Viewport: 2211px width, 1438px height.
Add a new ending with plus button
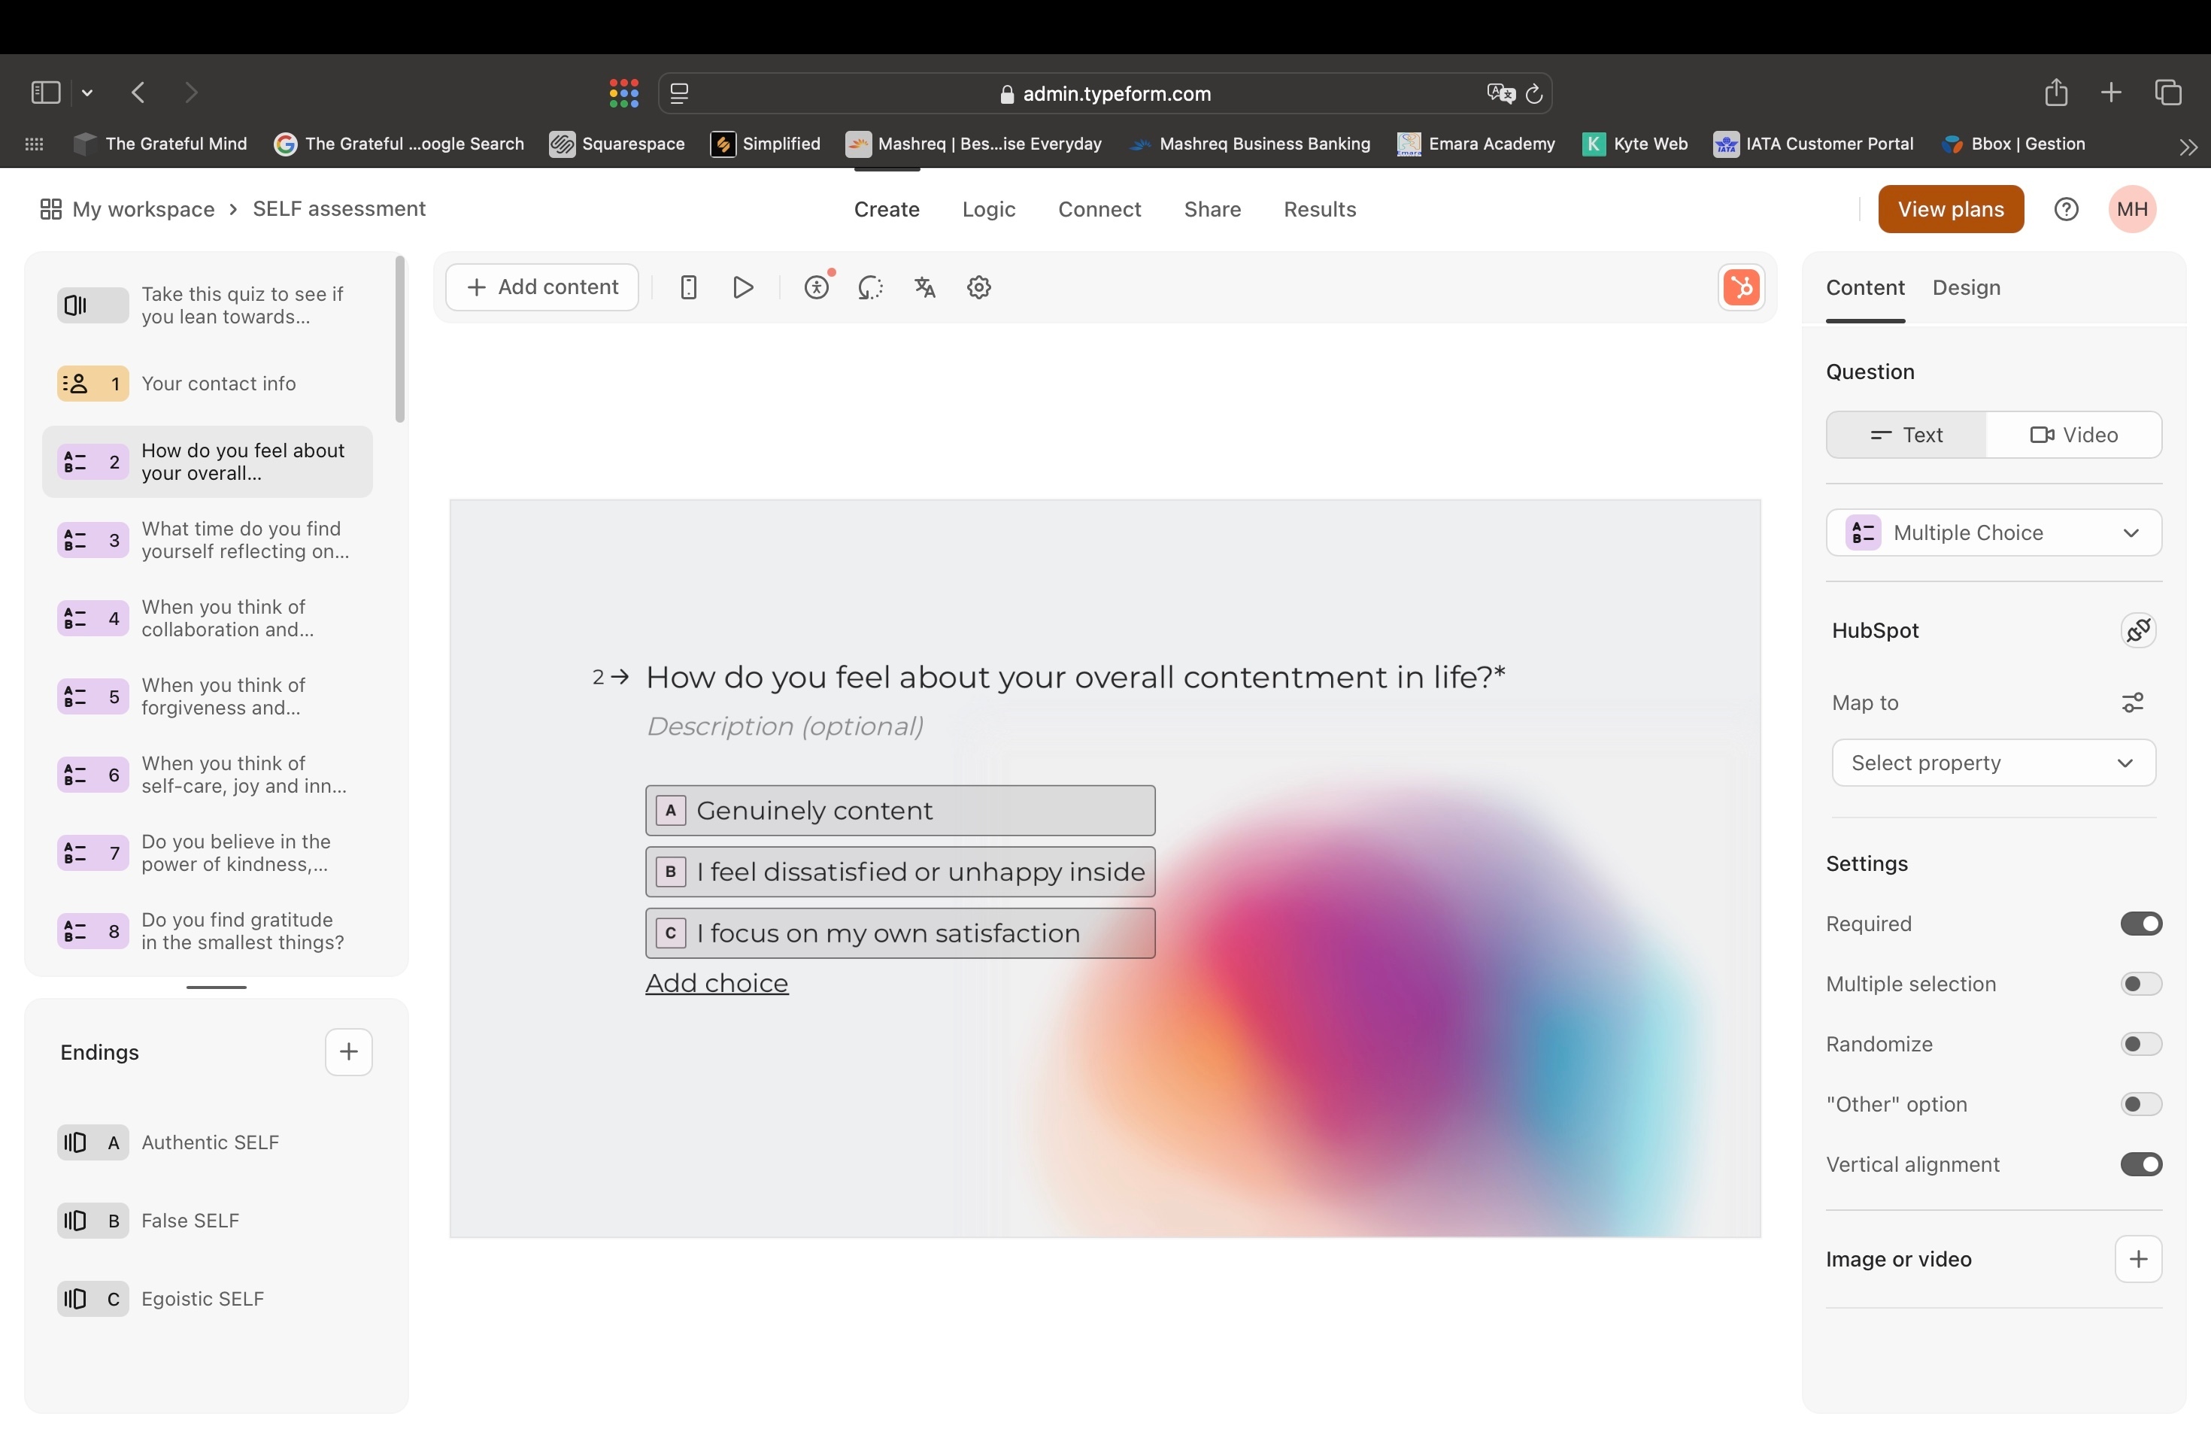[348, 1051]
